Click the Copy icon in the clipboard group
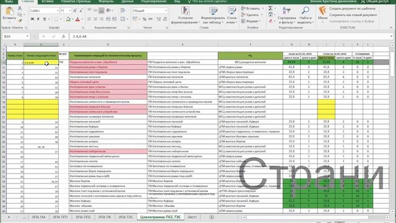 click(20, 15)
